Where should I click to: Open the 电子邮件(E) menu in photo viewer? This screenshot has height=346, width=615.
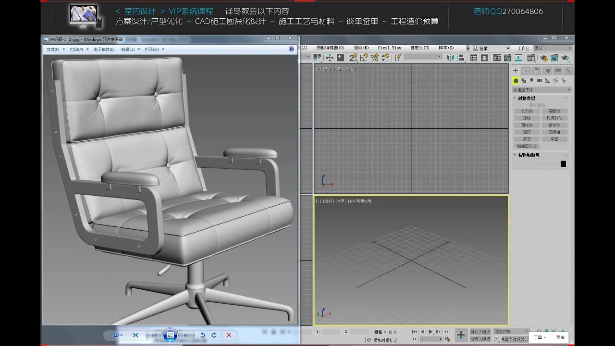(104, 49)
